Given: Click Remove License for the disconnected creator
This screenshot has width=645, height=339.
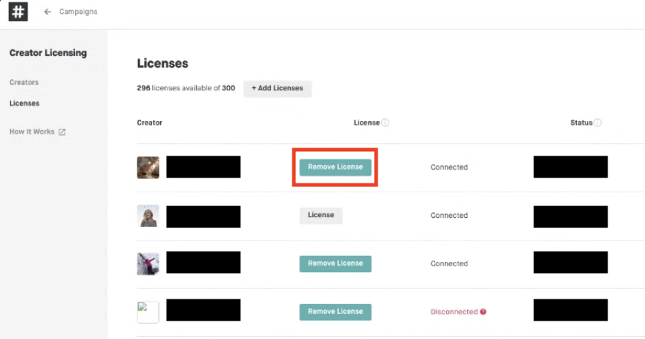Looking at the screenshot, I should click(x=335, y=312).
